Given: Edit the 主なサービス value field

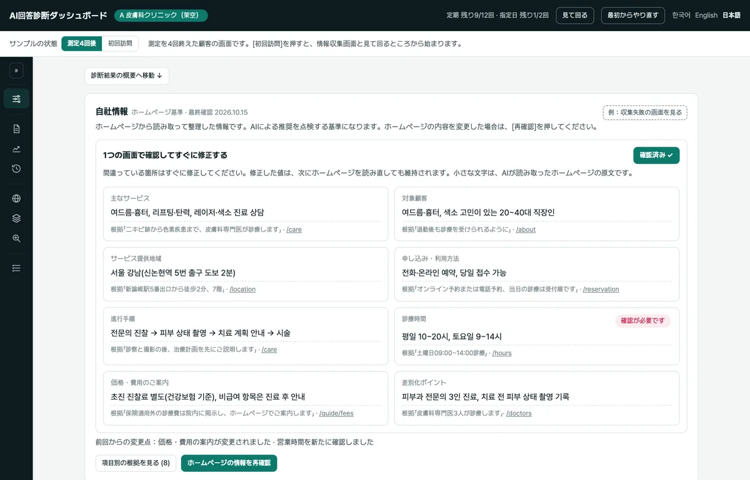Looking at the screenshot, I should [x=246, y=213].
